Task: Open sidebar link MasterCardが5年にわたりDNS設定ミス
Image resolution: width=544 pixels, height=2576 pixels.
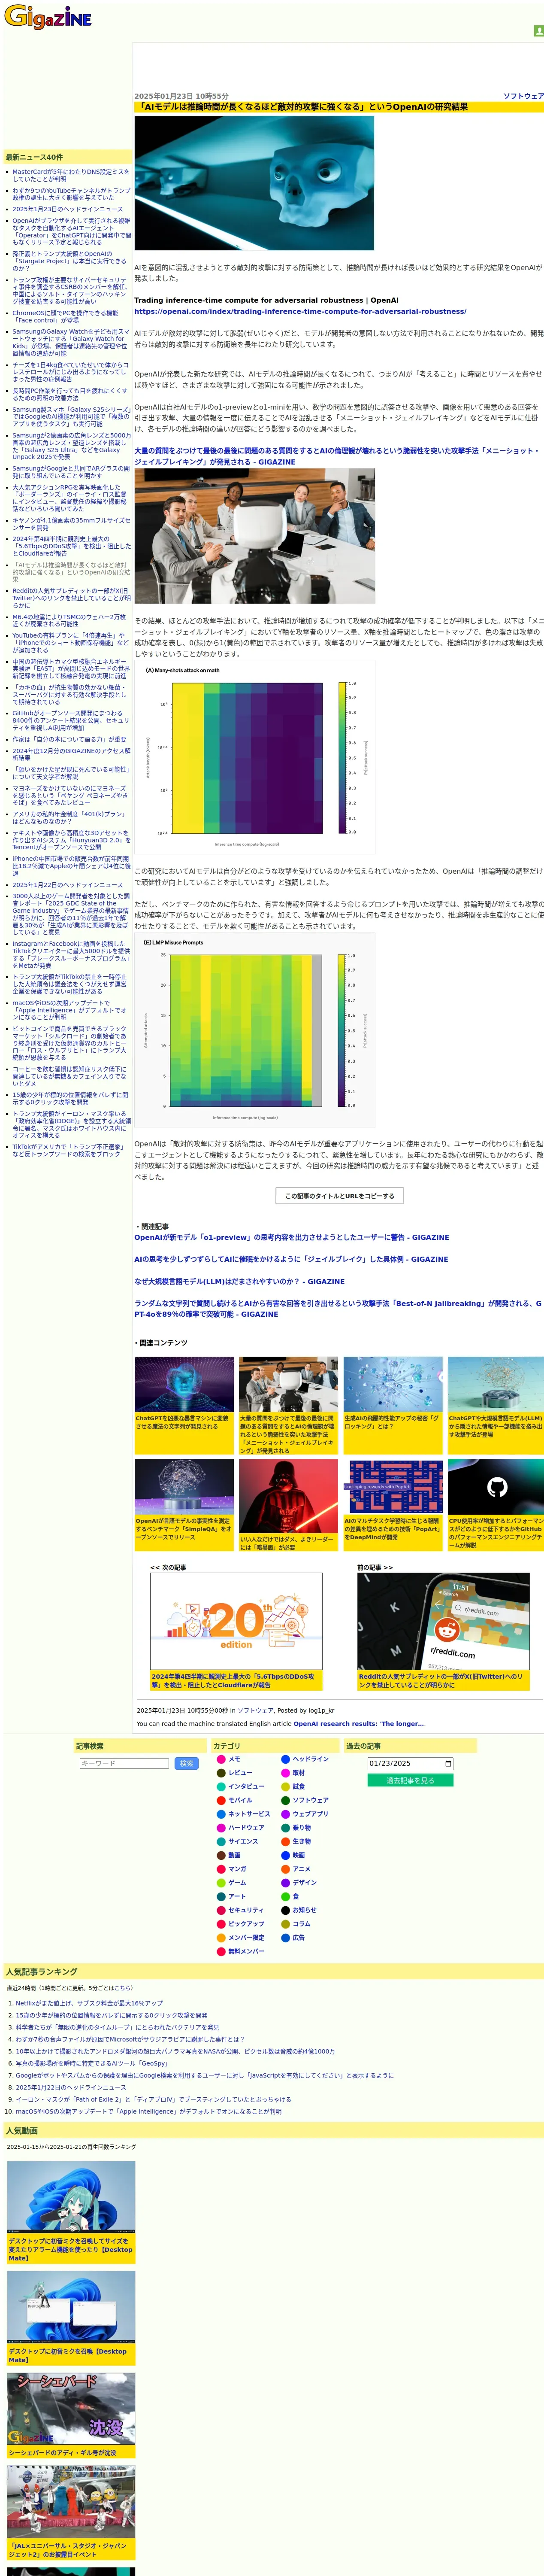Action: [x=70, y=176]
